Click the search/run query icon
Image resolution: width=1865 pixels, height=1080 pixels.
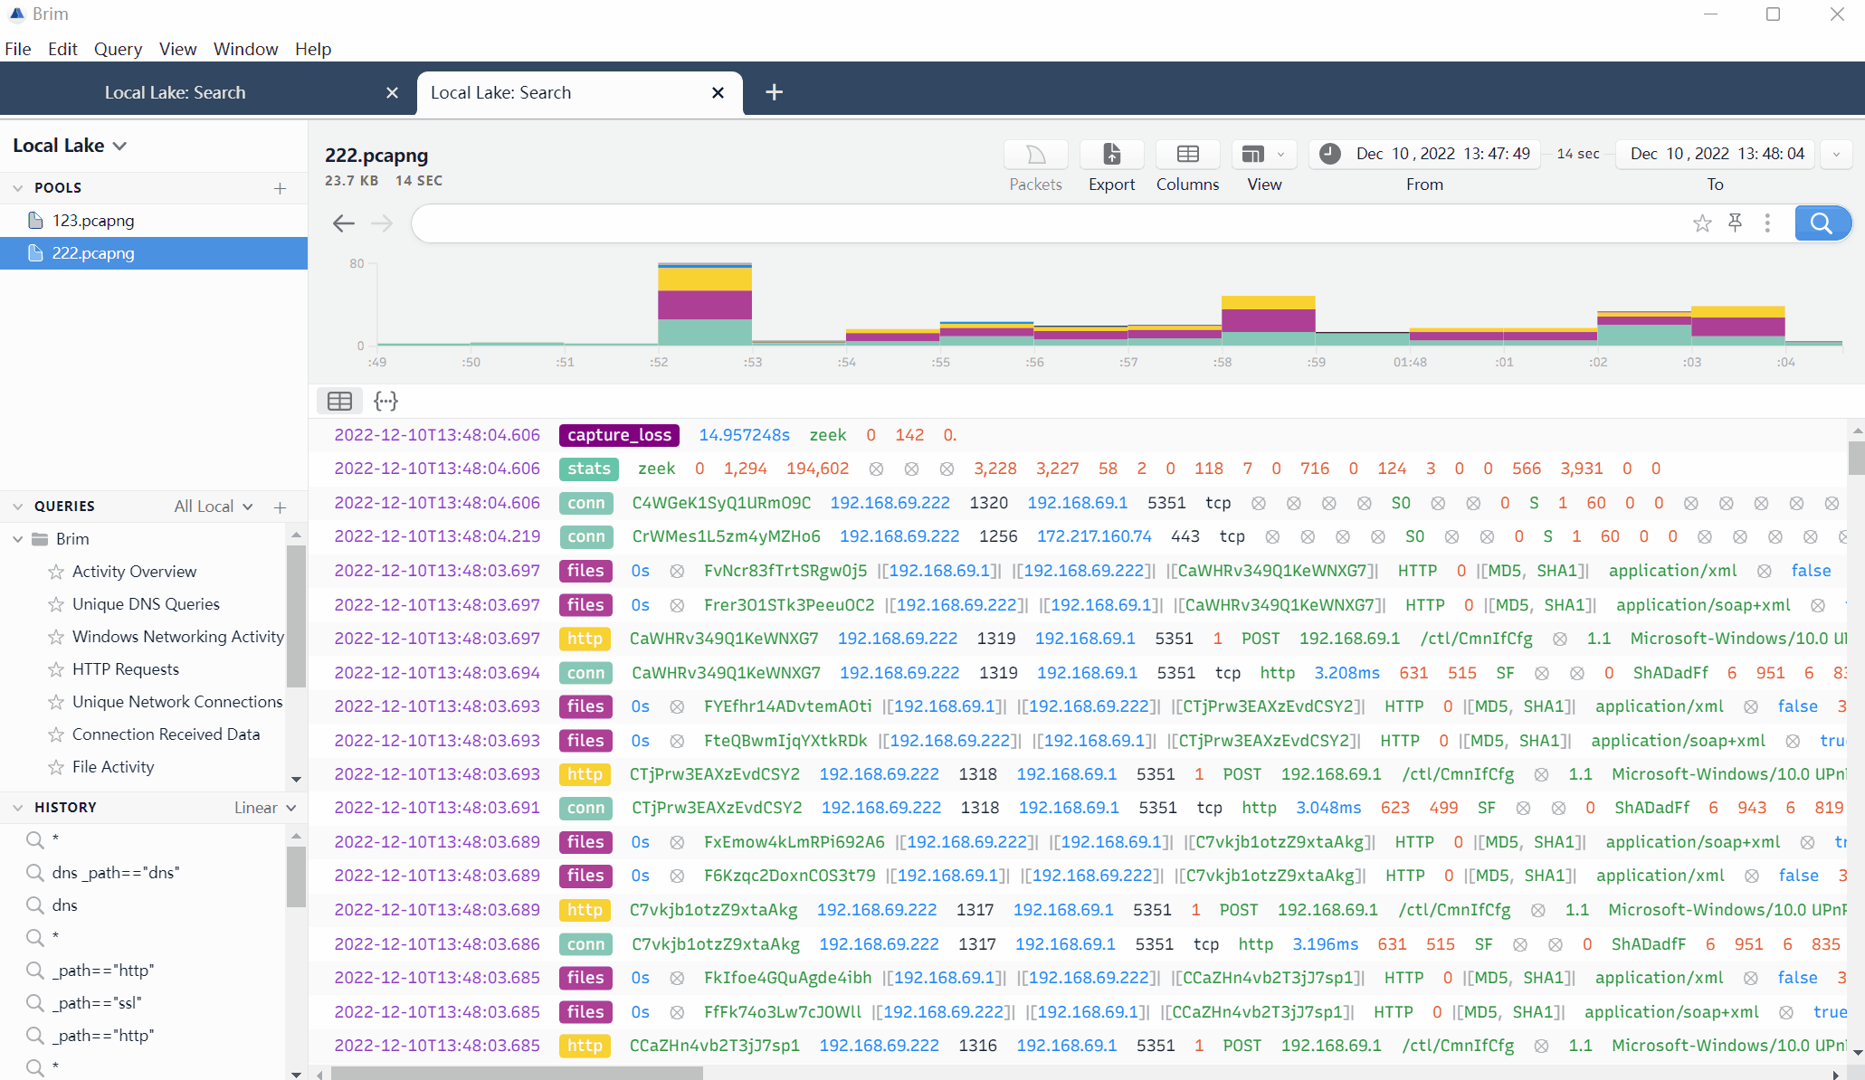pyautogui.click(x=1822, y=221)
